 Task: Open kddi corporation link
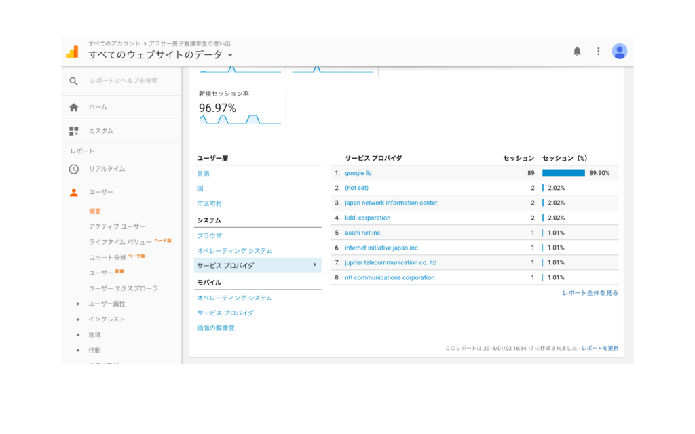(x=367, y=218)
